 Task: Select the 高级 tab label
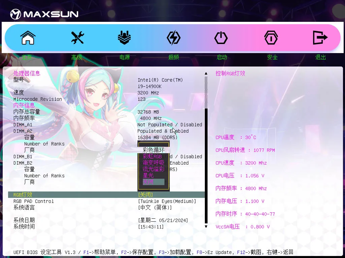pyautogui.click(x=76, y=57)
